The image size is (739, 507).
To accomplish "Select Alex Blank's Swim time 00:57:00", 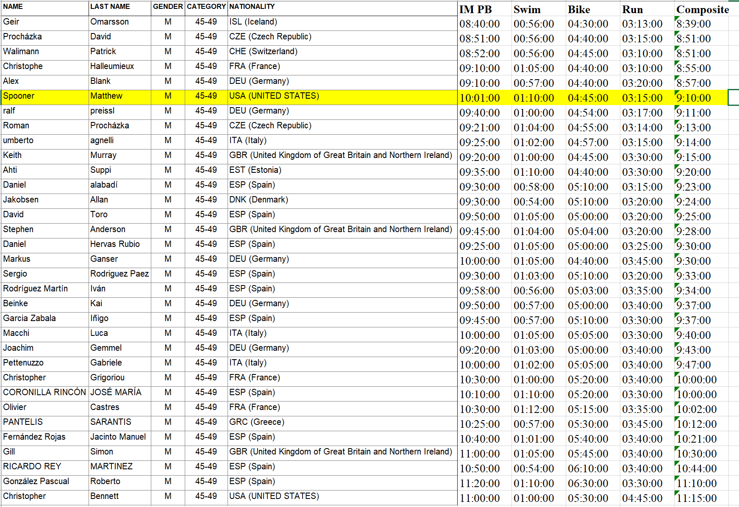I will 539,83.
